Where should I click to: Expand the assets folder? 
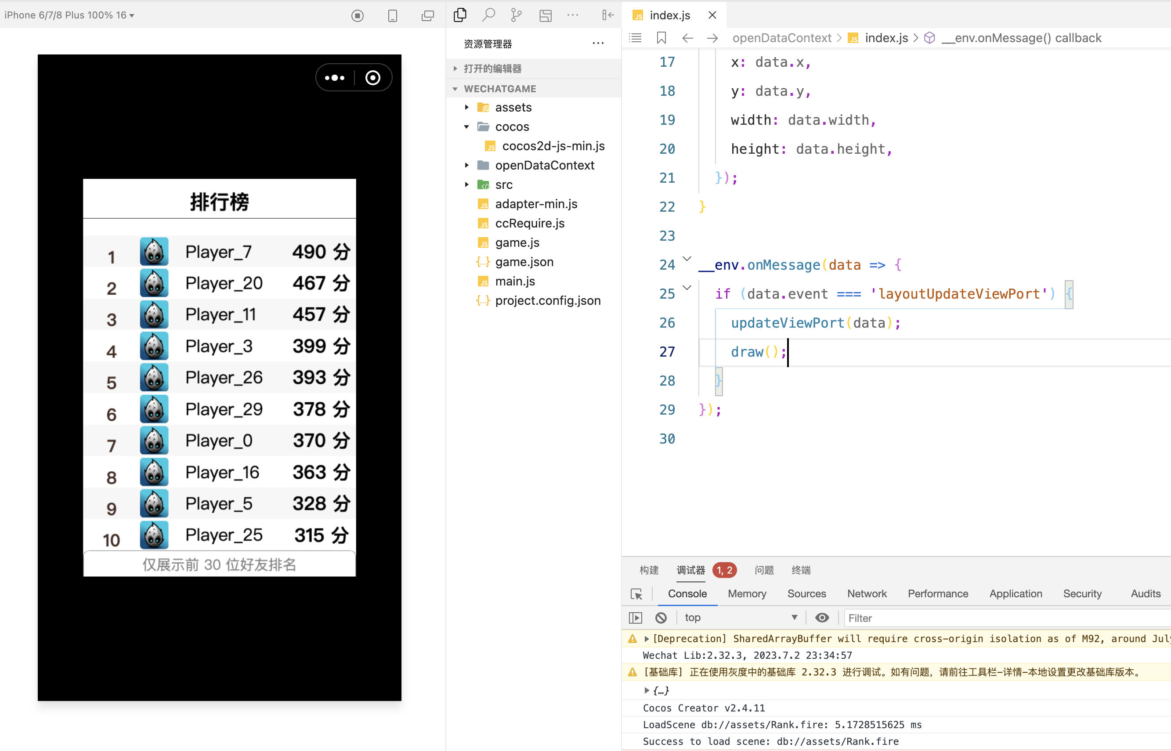[x=467, y=107]
